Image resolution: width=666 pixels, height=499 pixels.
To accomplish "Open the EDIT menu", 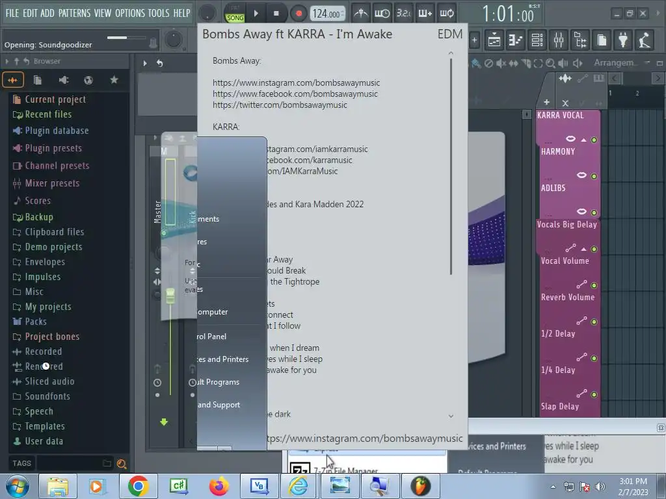I will (x=30, y=13).
